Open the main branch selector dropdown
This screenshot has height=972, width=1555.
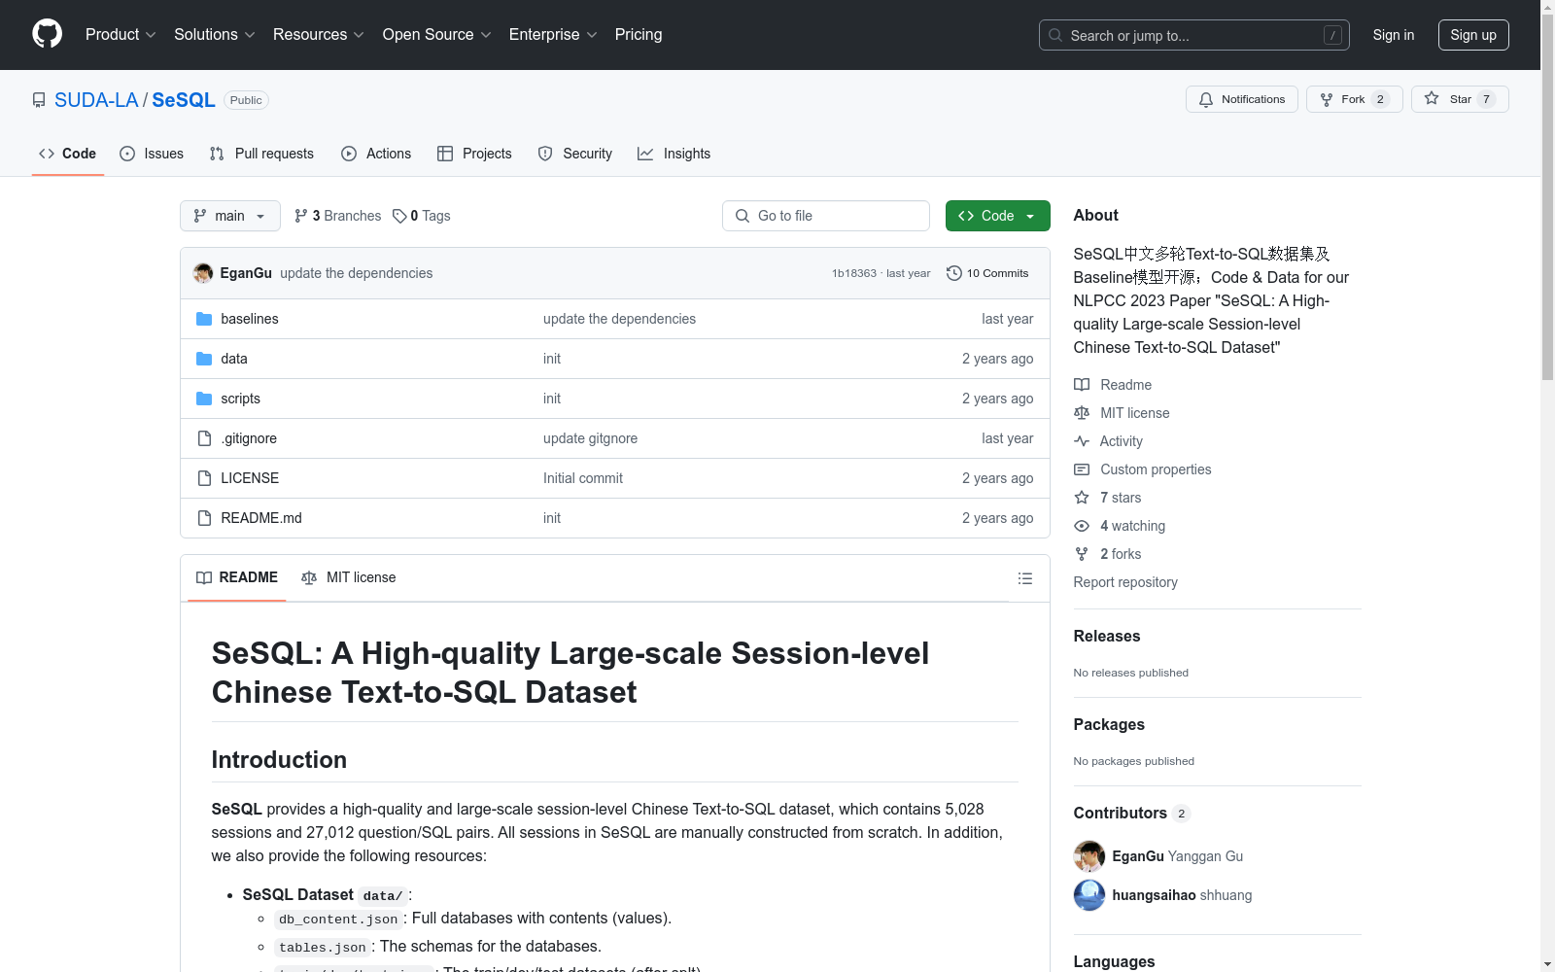click(230, 216)
